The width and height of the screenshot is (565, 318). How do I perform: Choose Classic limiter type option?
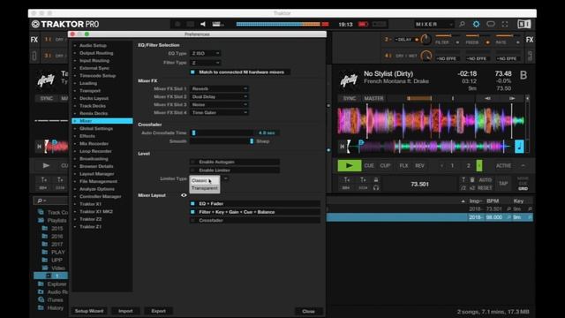204,180
